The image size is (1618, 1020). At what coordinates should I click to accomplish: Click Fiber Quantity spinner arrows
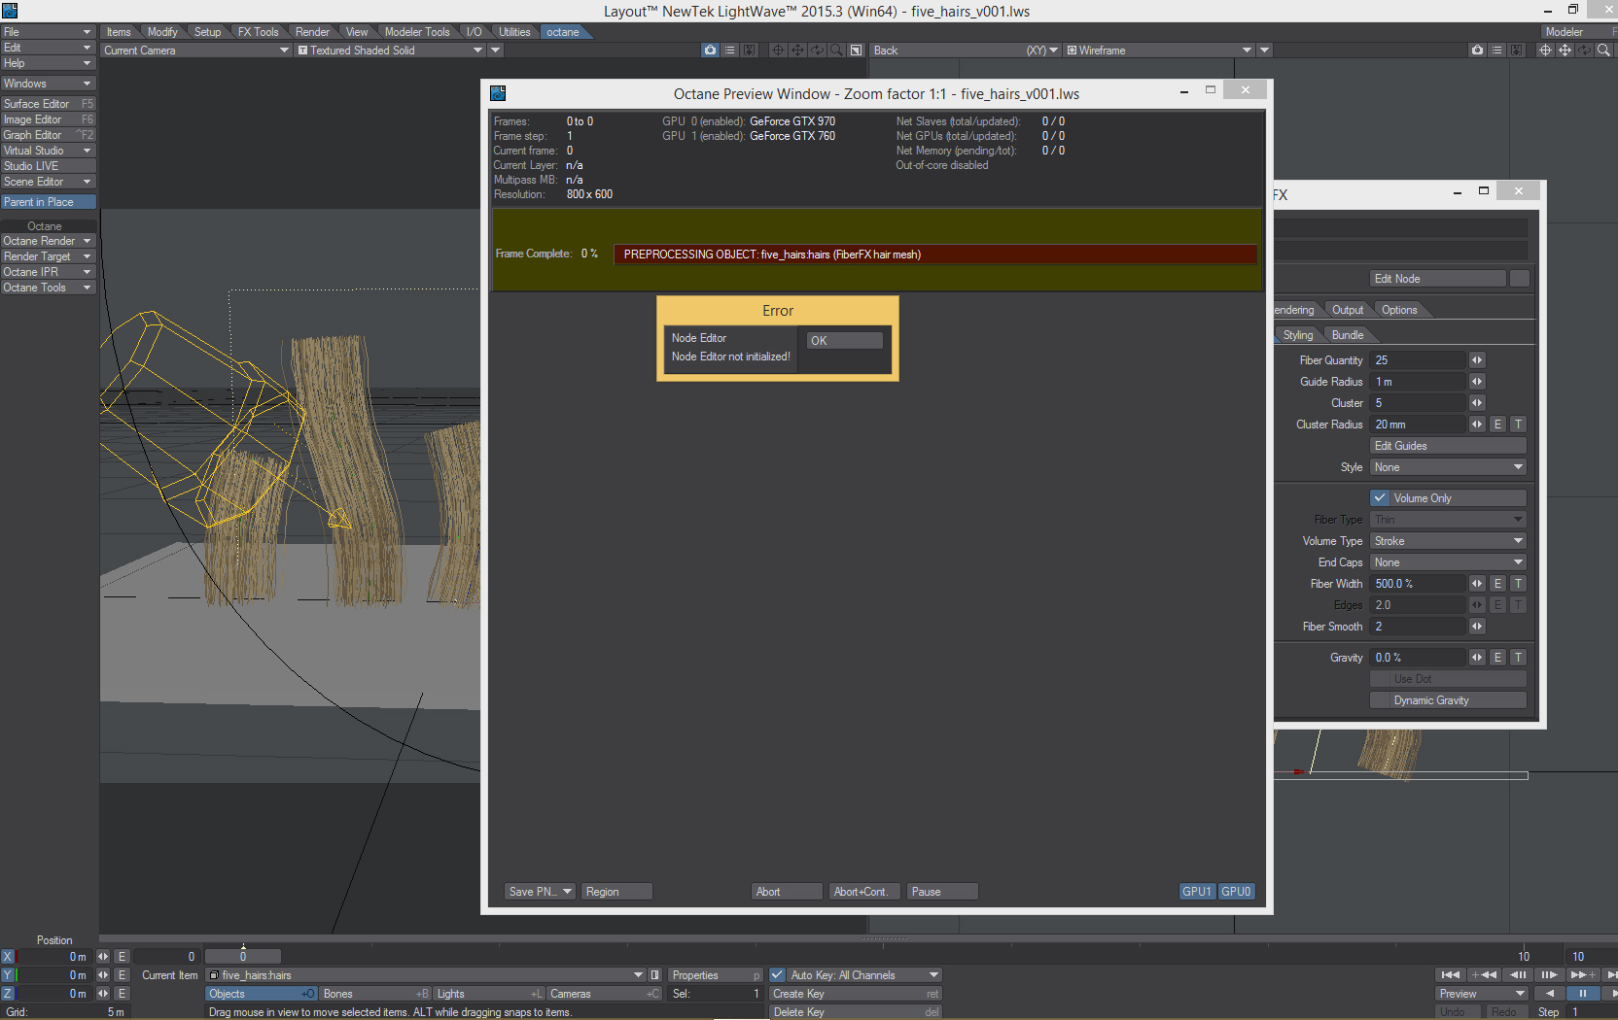pyautogui.click(x=1477, y=360)
